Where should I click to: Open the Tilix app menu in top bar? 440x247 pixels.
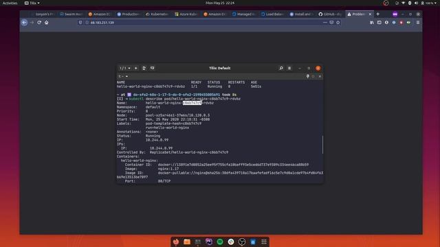click(32, 3)
